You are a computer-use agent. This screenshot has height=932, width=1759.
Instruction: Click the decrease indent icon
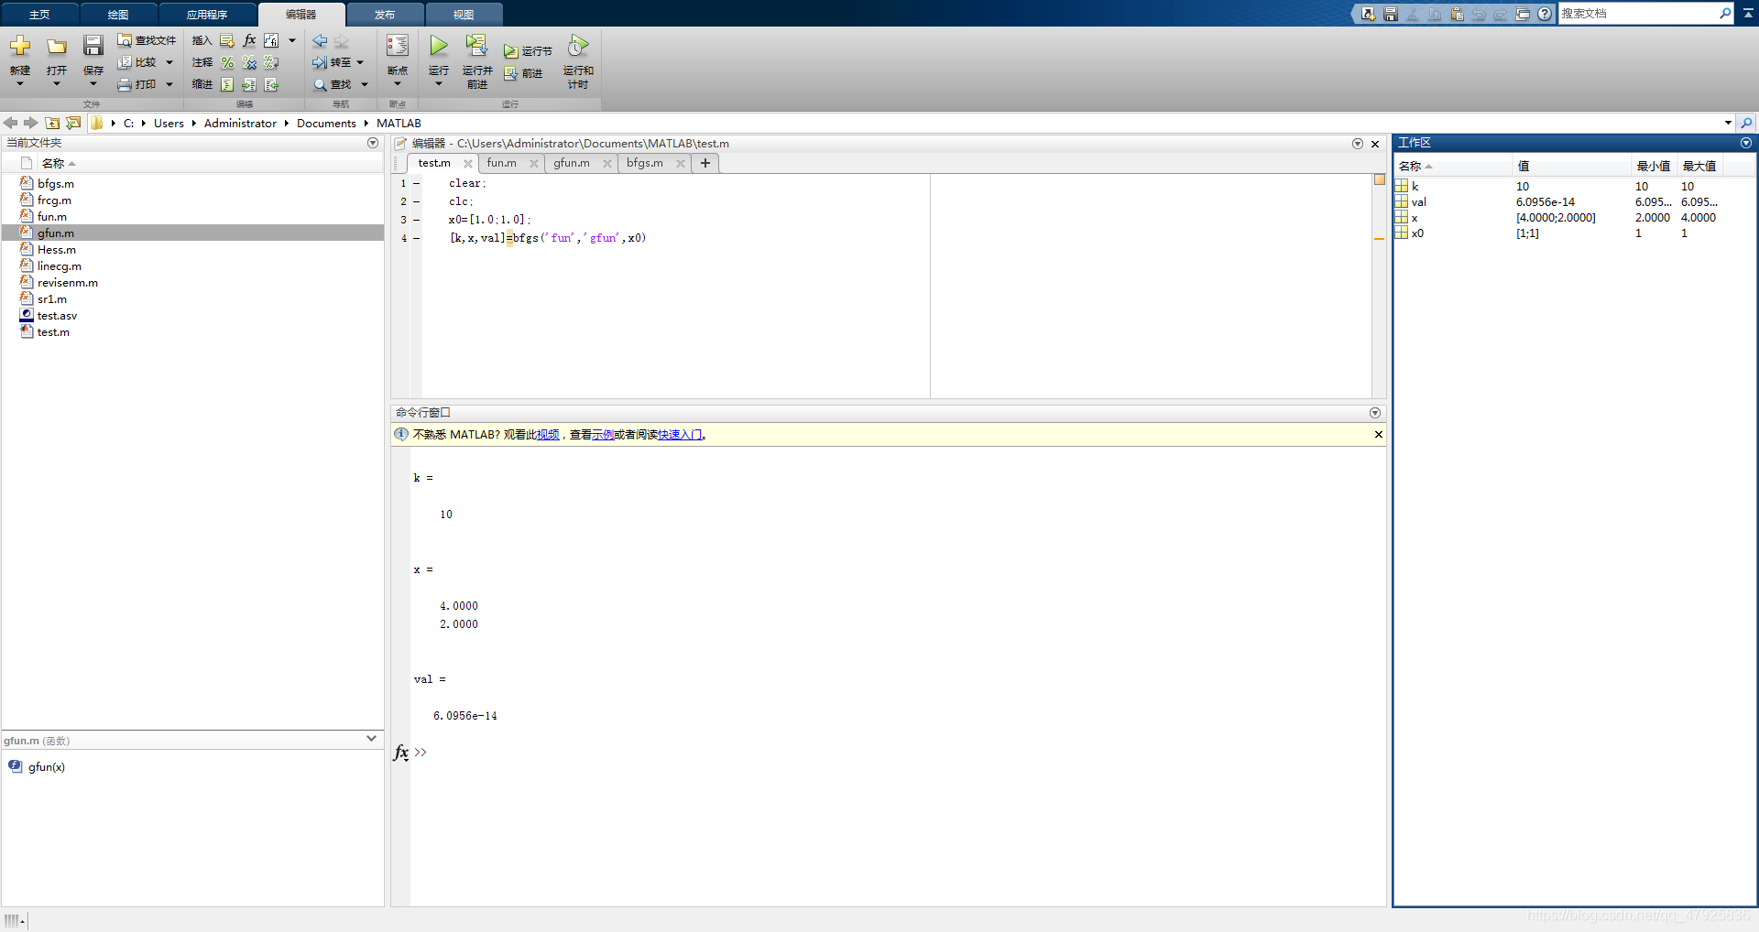pyautogui.click(x=271, y=84)
